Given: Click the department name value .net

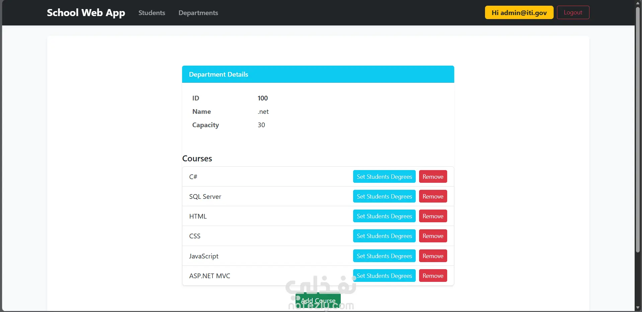Looking at the screenshot, I should pyautogui.click(x=263, y=111).
